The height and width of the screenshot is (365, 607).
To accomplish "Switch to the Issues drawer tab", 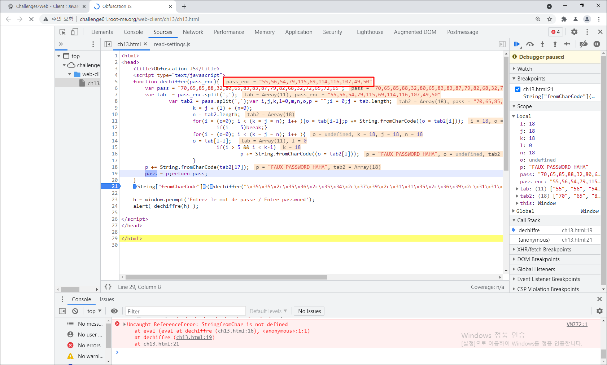I will (x=107, y=299).
